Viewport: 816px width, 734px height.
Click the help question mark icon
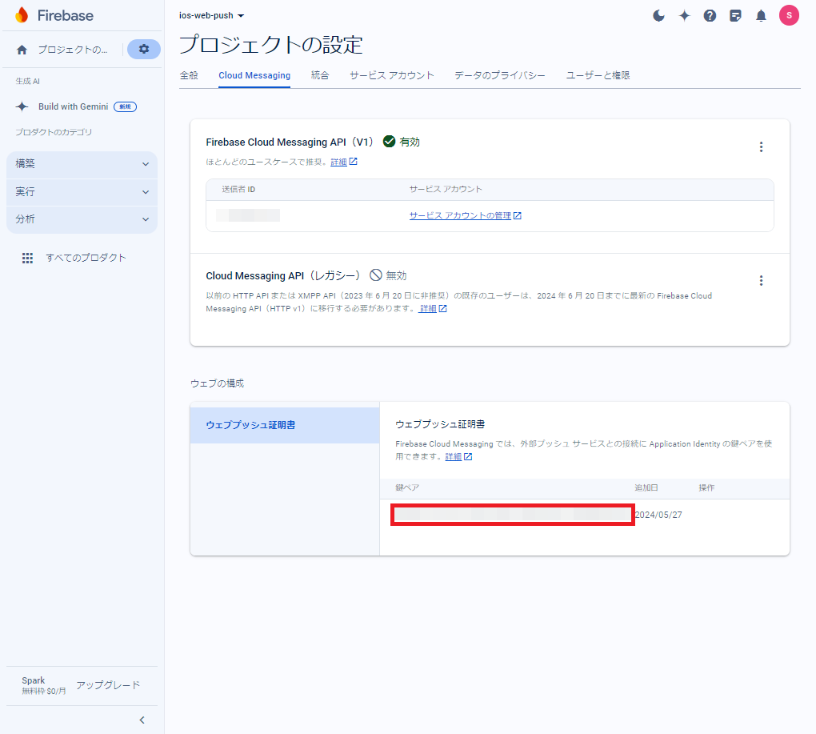click(710, 14)
